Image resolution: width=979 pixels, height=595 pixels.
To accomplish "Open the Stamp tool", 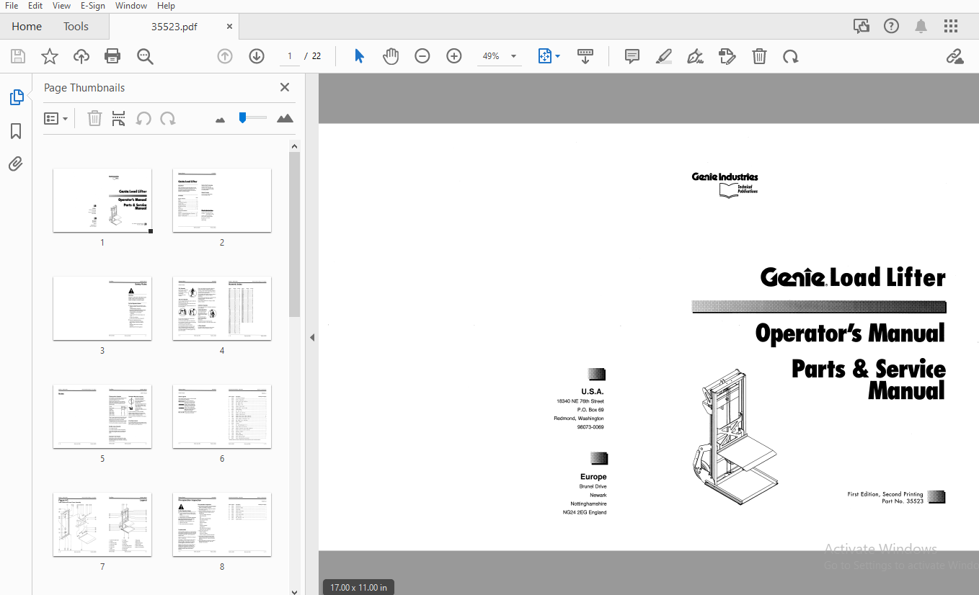I will [727, 56].
